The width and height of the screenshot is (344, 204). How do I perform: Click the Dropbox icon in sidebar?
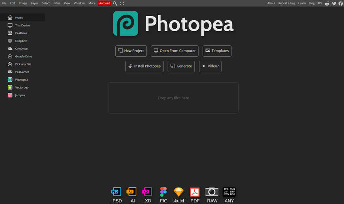coord(10,41)
